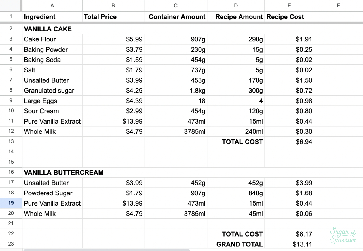The image size is (363, 251).
Task: Select column C header
Action: [x=176, y=5]
